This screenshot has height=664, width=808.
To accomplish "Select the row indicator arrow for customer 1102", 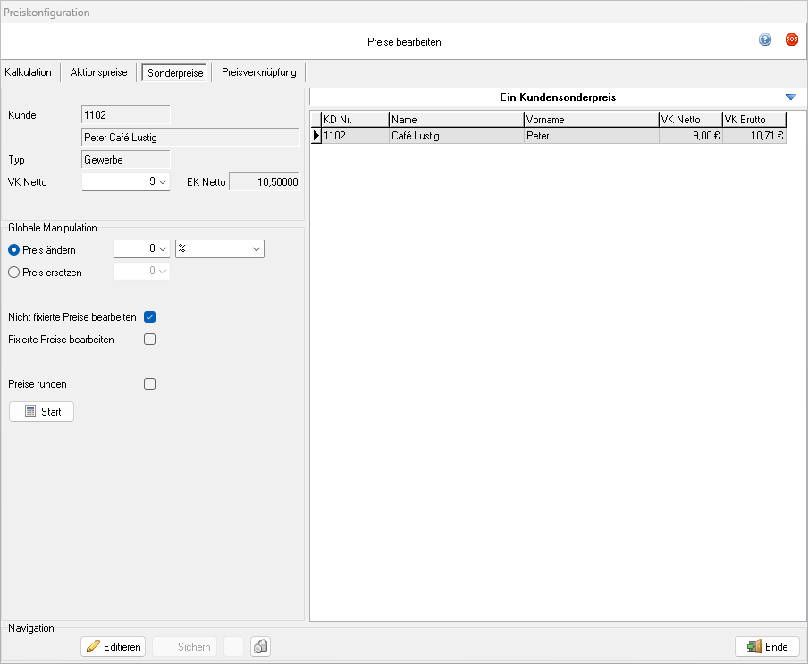I will pyautogui.click(x=316, y=136).
